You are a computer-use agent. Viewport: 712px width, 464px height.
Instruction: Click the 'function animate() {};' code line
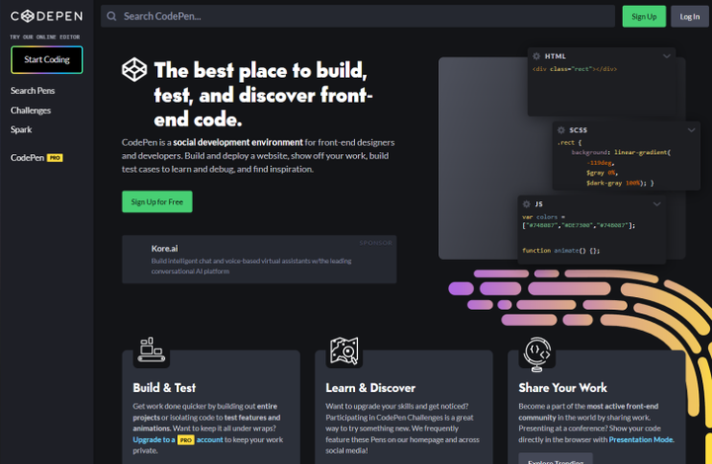[561, 250]
